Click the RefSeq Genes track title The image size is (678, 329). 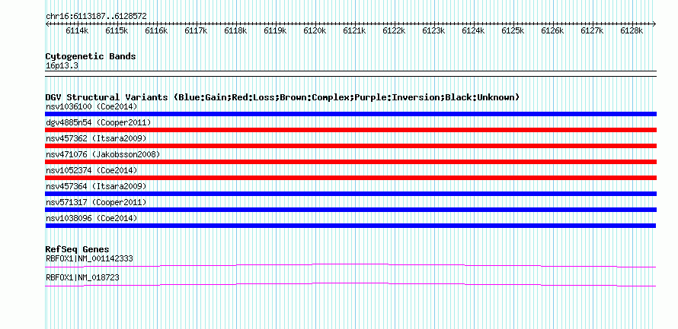coord(78,249)
